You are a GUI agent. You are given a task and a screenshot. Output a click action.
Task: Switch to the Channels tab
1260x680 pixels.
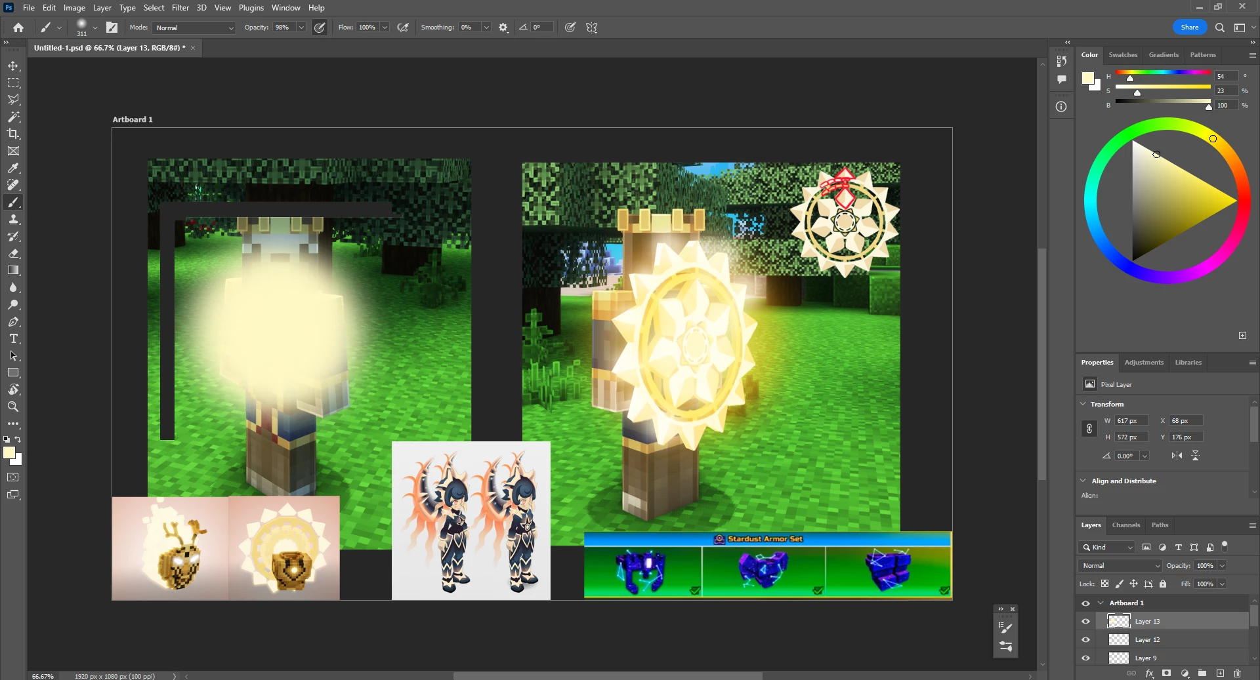pos(1126,525)
